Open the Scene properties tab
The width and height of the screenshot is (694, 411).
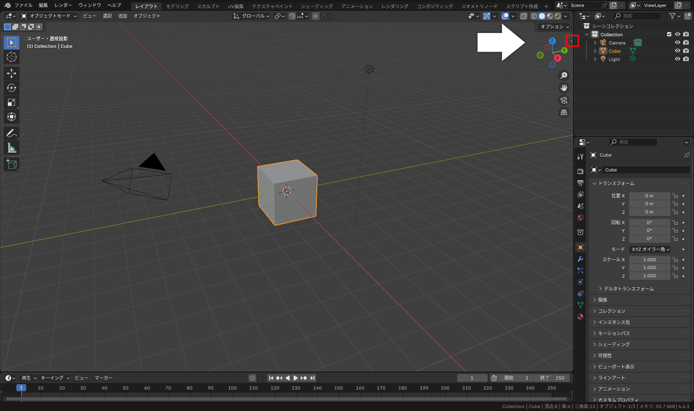tap(580, 206)
